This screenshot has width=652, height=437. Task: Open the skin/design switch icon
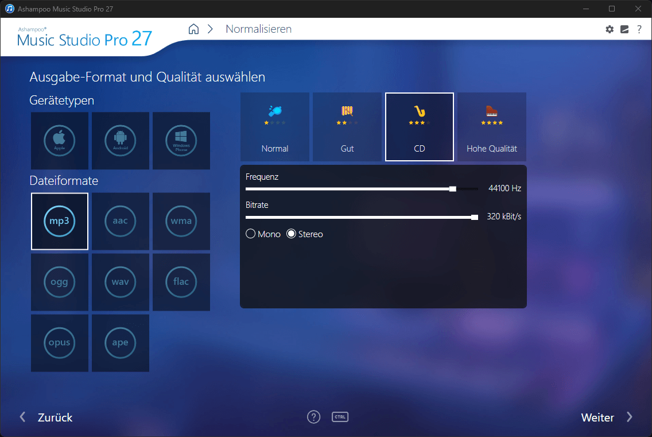pyautogui.click(x=624, y=29)
